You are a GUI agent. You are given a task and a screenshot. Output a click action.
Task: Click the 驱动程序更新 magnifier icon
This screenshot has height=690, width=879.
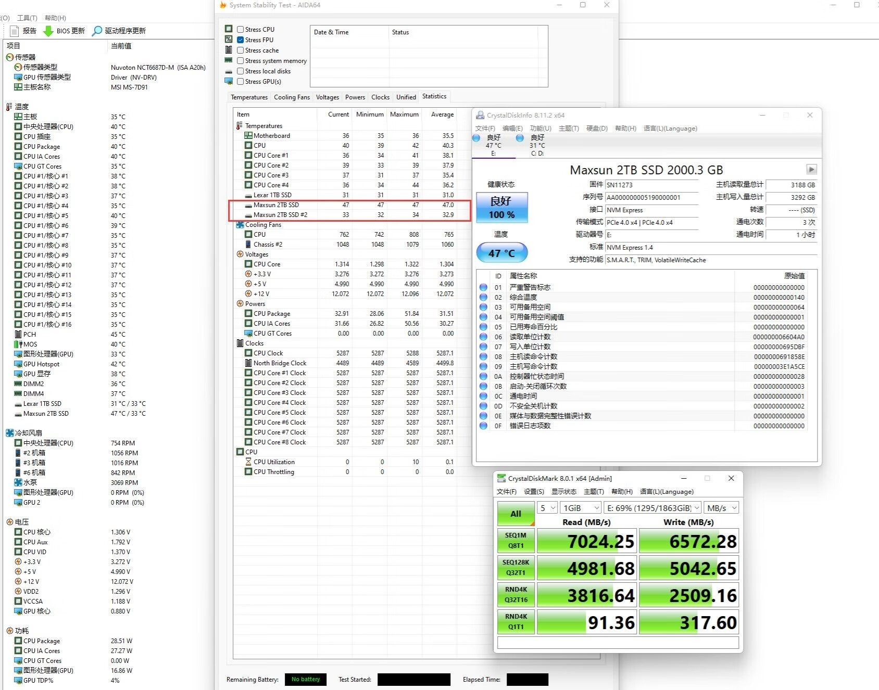coord(97,31)
